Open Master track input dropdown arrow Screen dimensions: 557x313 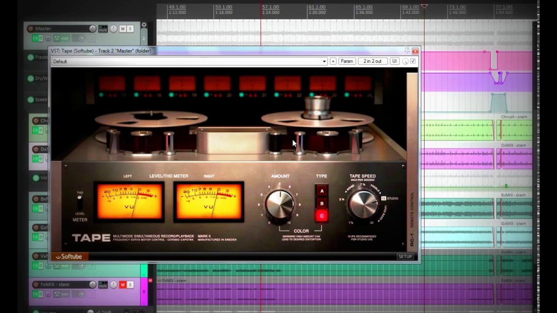81,38
